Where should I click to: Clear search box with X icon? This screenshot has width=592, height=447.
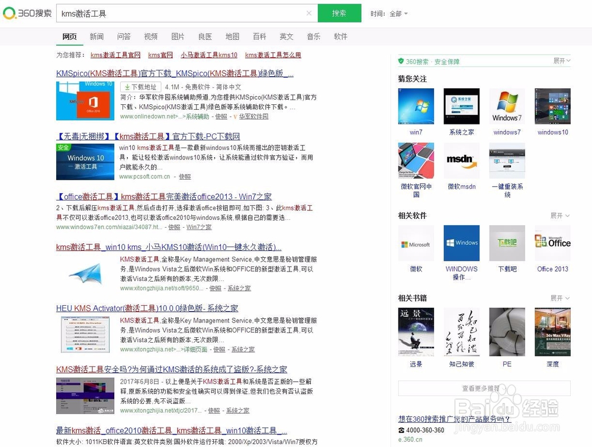[x=309, y=13]
